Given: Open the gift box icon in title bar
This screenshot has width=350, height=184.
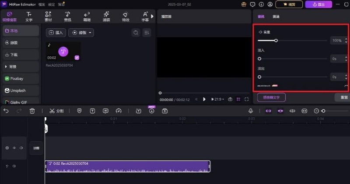Looking at the screenshot, I should 244,4.
